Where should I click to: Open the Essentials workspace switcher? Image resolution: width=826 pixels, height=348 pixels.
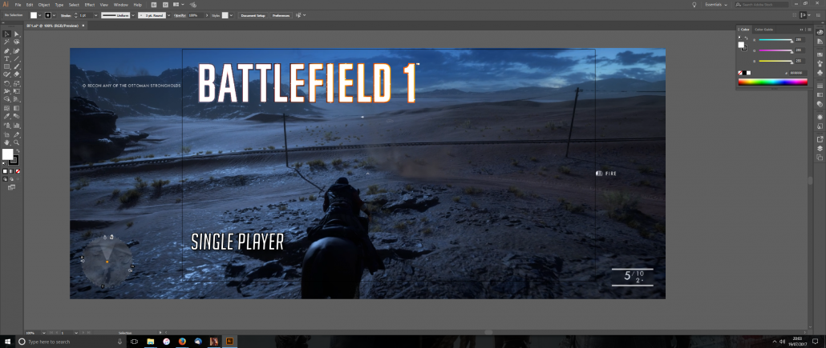point(716,5)
